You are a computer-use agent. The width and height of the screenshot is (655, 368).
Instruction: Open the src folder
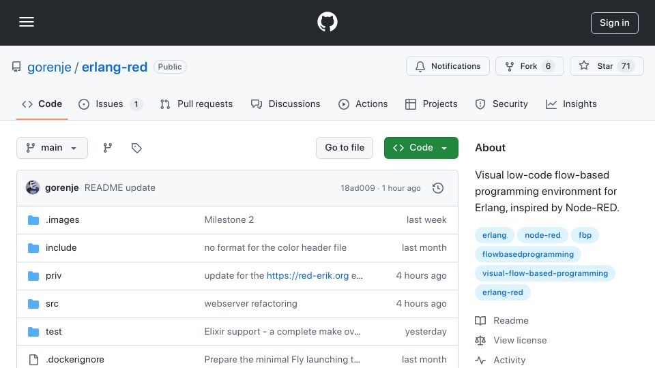[53, 304]
